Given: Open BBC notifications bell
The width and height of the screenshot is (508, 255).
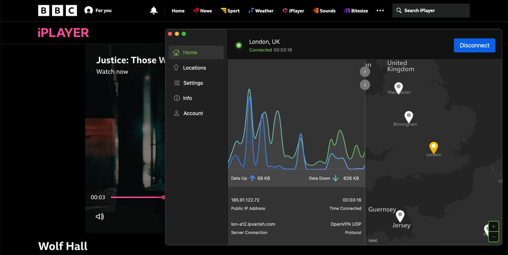Looking at the screenshot, I should tap(154, 11).
